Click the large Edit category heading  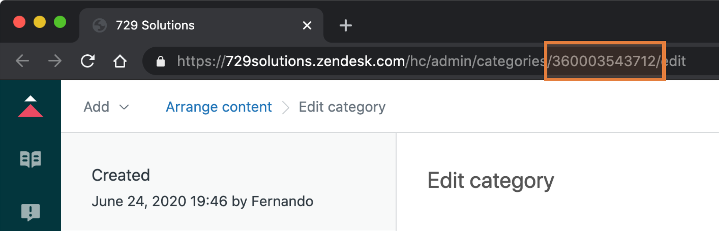(x=490, y=181)
